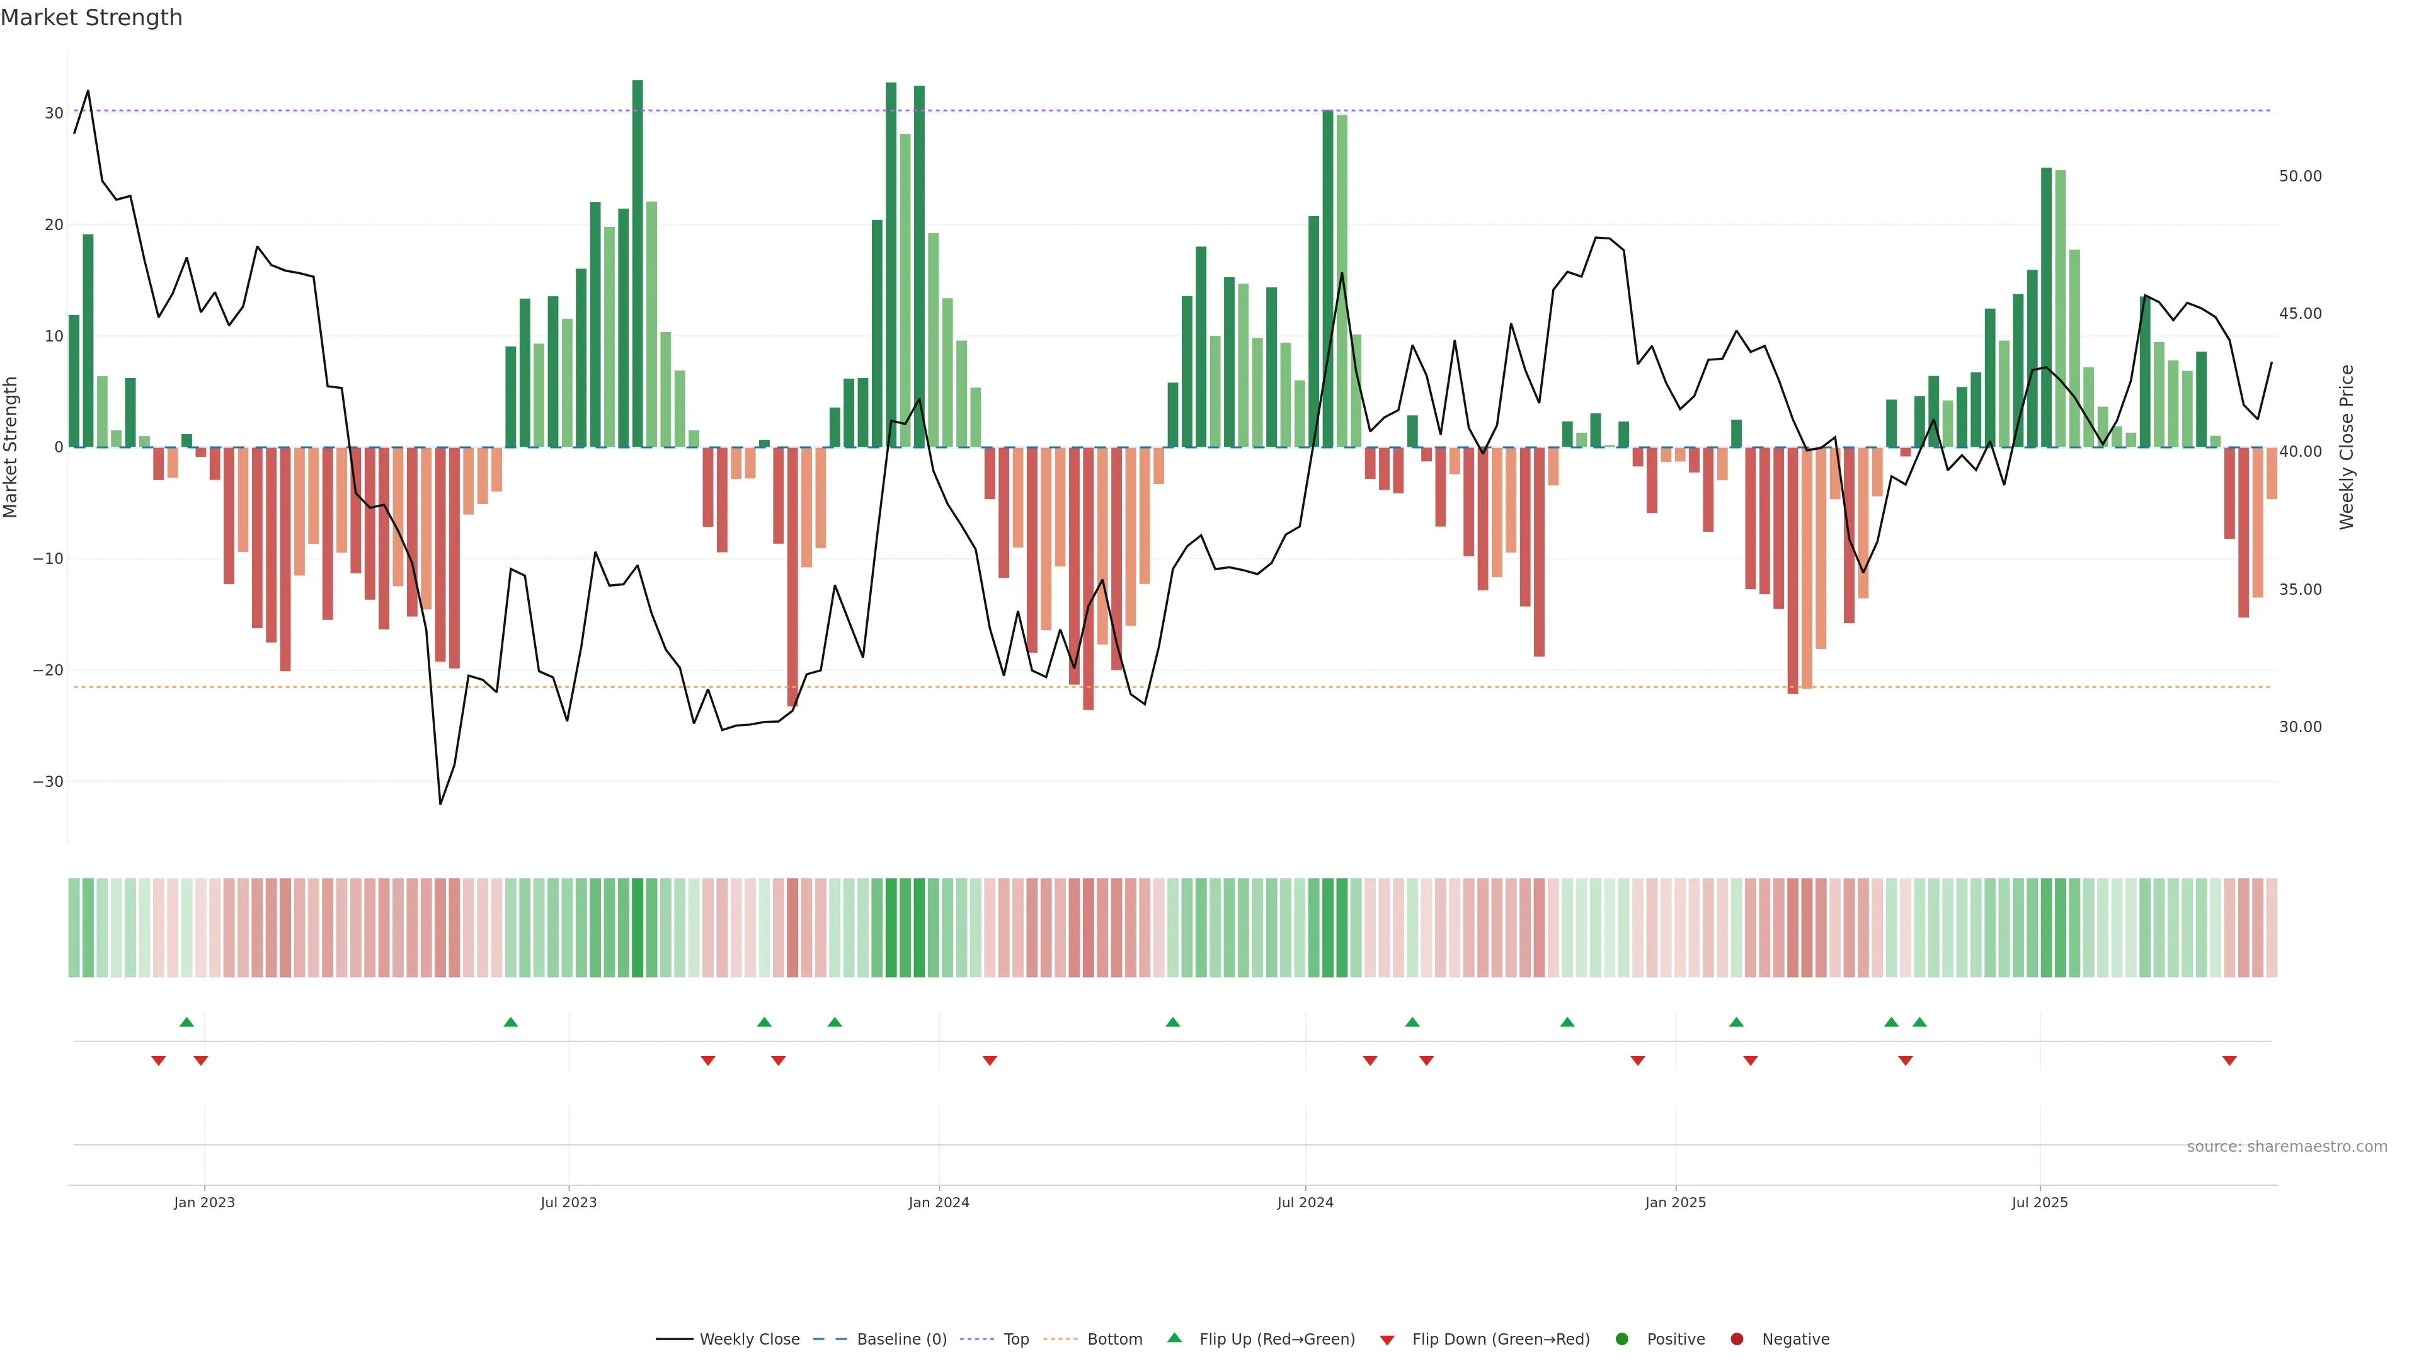
Task: Click the source sharemaestro.com text
Action: tap(2287, 1146)
